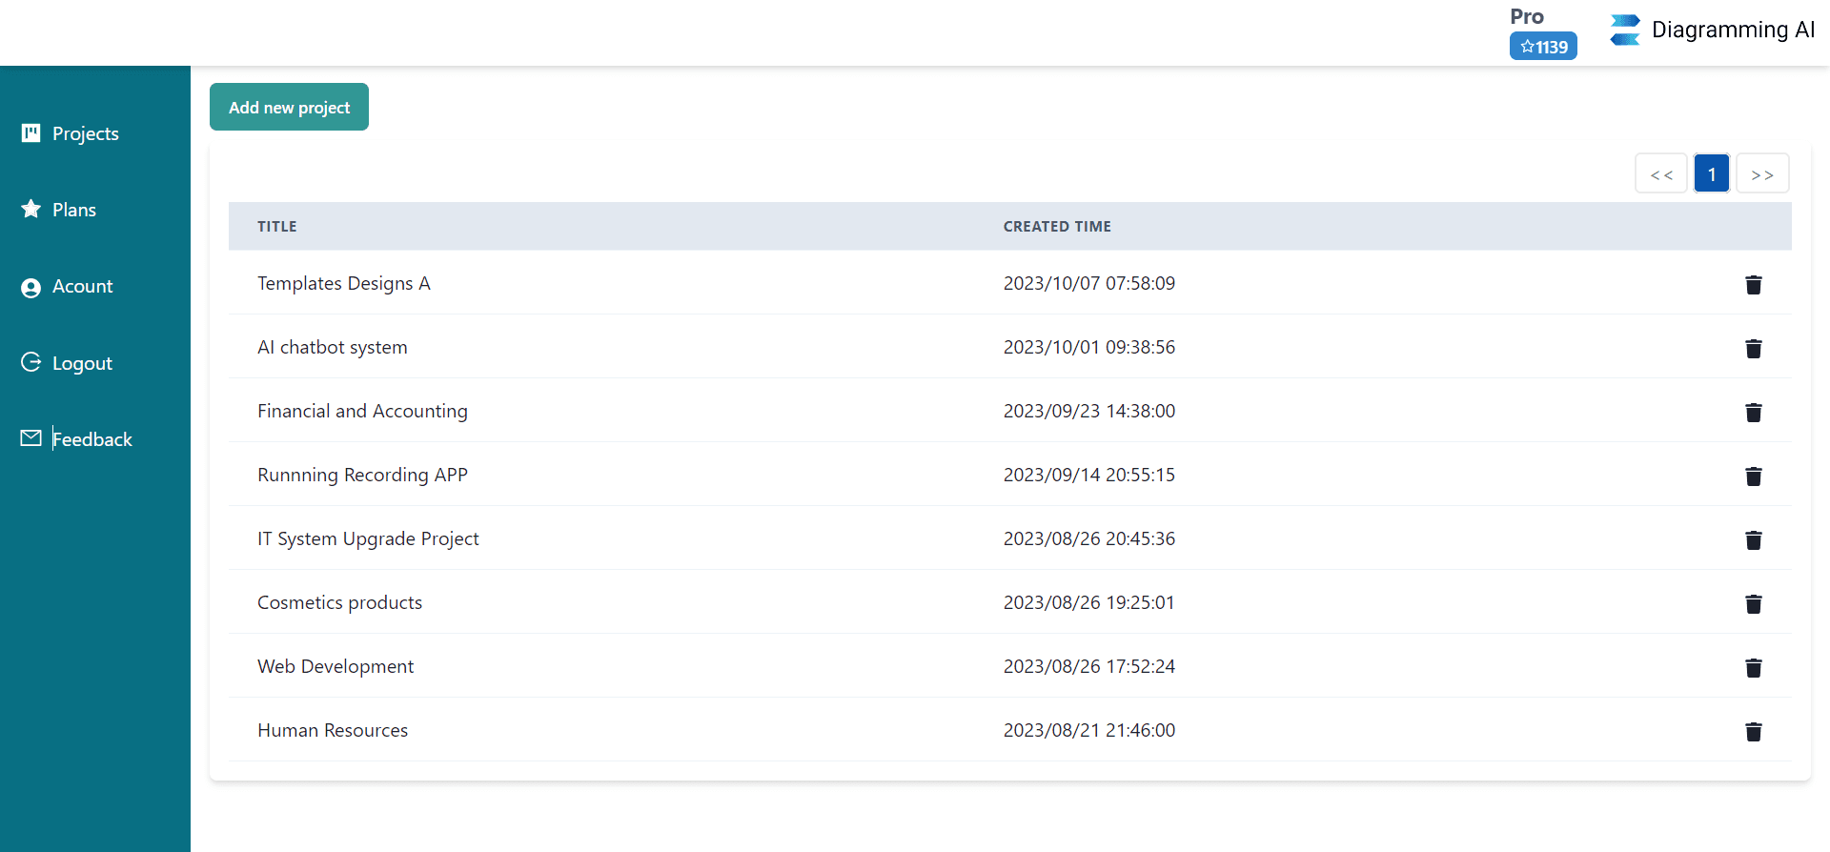This screenshot has height=852, width=1830.
Task: Delete the Cosmetics products project
Action: click(x=1753, y=604)
